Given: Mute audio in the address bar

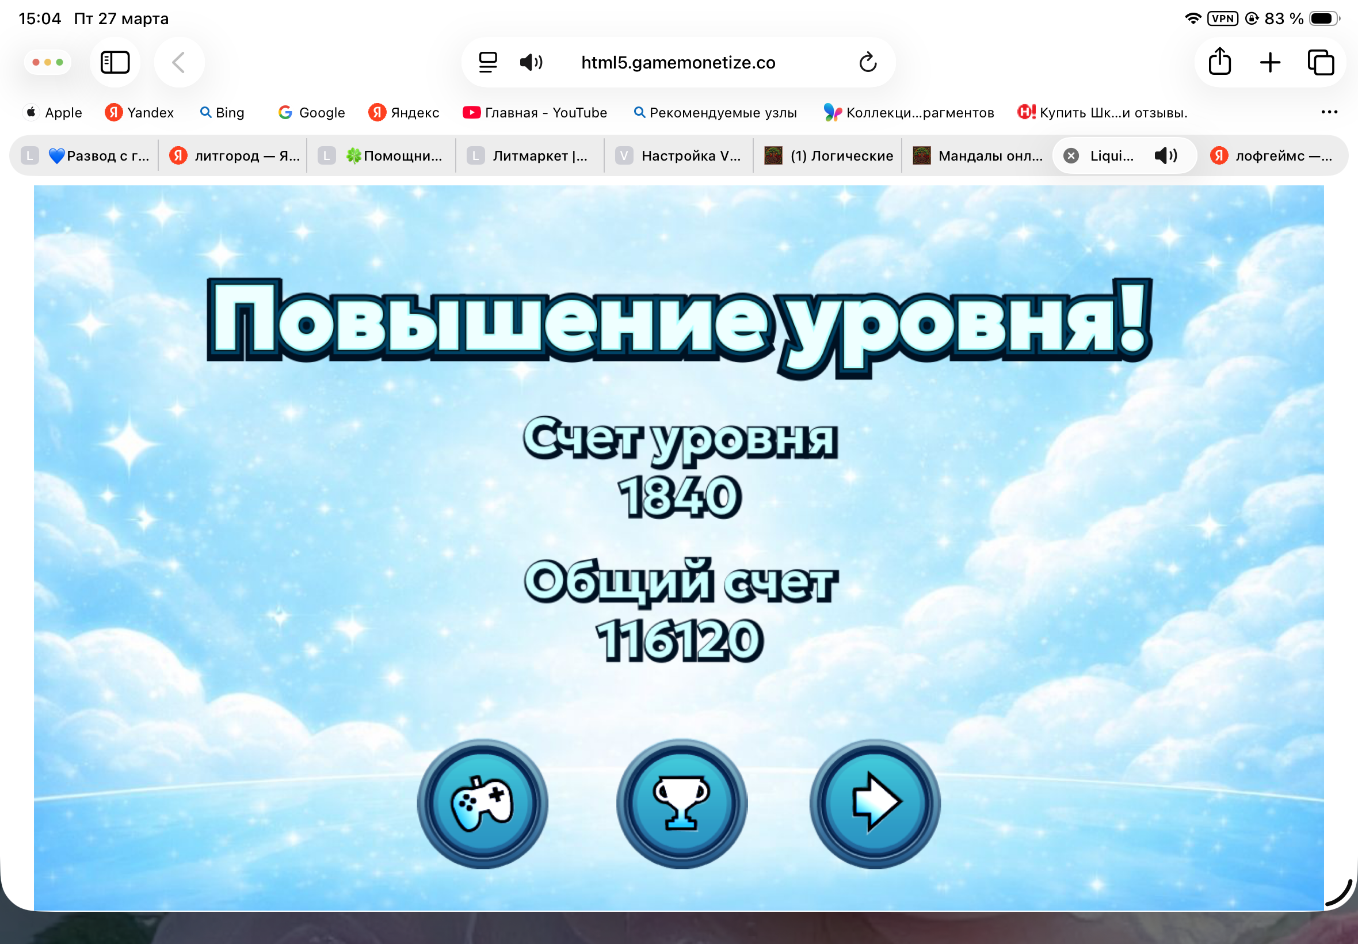Looking at the screenshot, I should pos(531,62).
